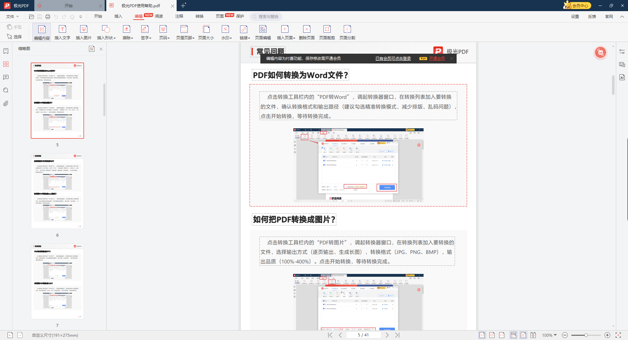Open the bookmarks panel icon
Viewport: 628px width, 340px height.
click(6, 51)
